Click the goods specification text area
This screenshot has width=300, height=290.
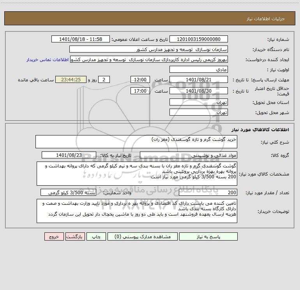click(137, 174)
